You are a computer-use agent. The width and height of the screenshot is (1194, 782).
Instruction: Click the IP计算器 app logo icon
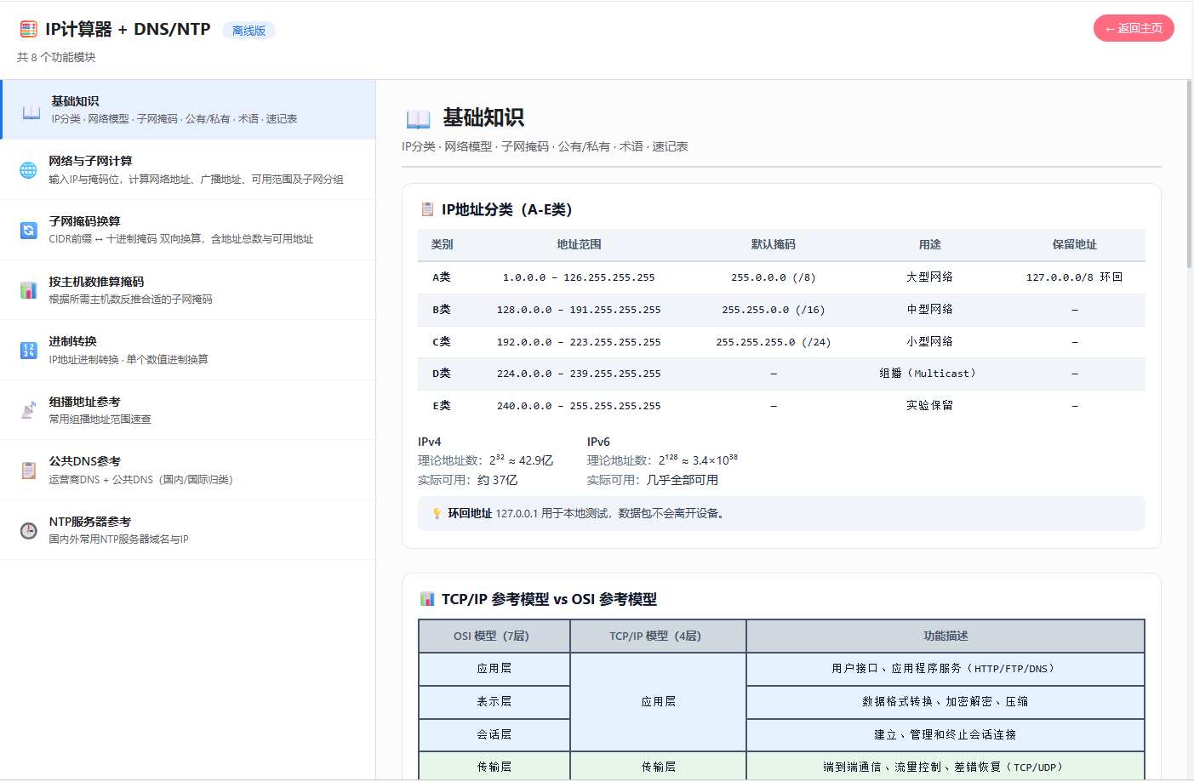pyautogui.click(x=28, y=30)
